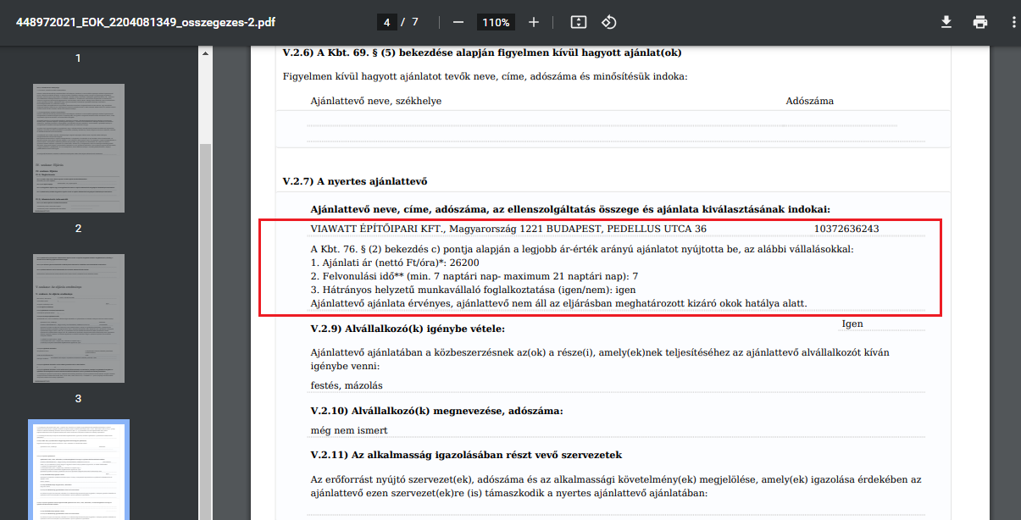
Task: Click the 110% zoom level field
Action: pos(496,22)
